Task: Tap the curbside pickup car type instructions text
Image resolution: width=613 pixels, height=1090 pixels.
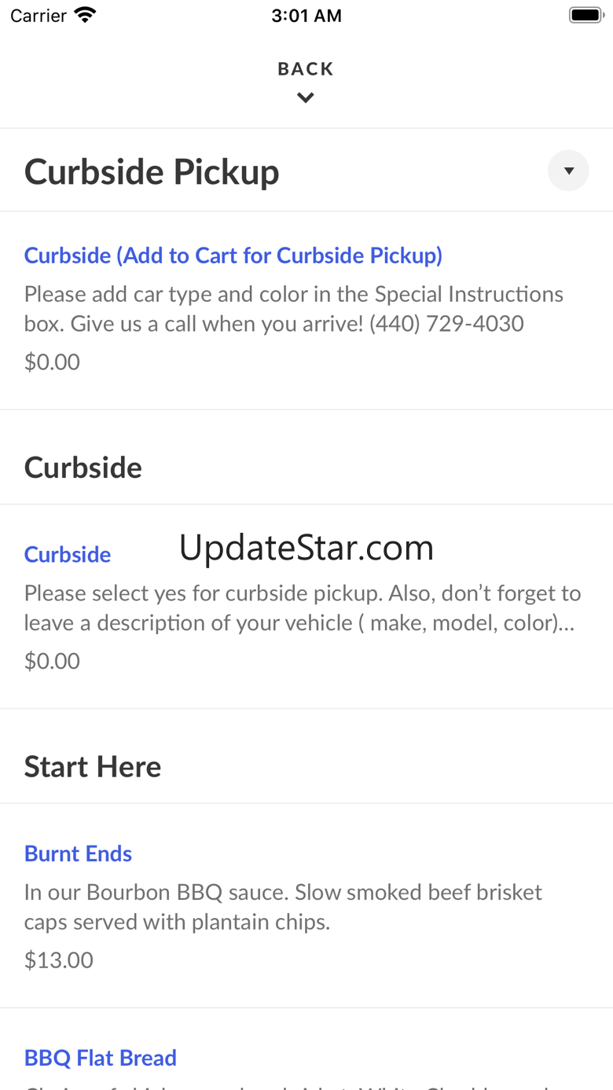Action: (x=294, y=309)
